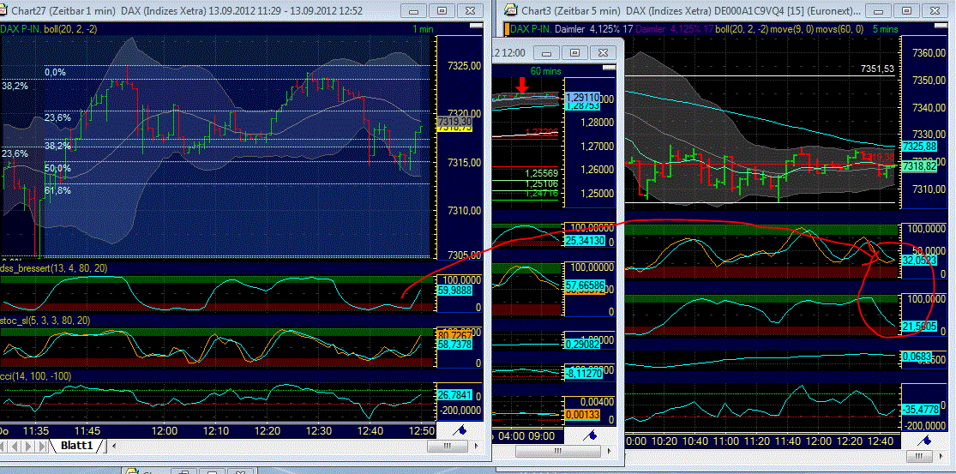Image resolution: width=956 pixels, height=474 pixels.
Task: Click the 21,5505 indicator value in Chart3
Action: [x=918, y=327]
